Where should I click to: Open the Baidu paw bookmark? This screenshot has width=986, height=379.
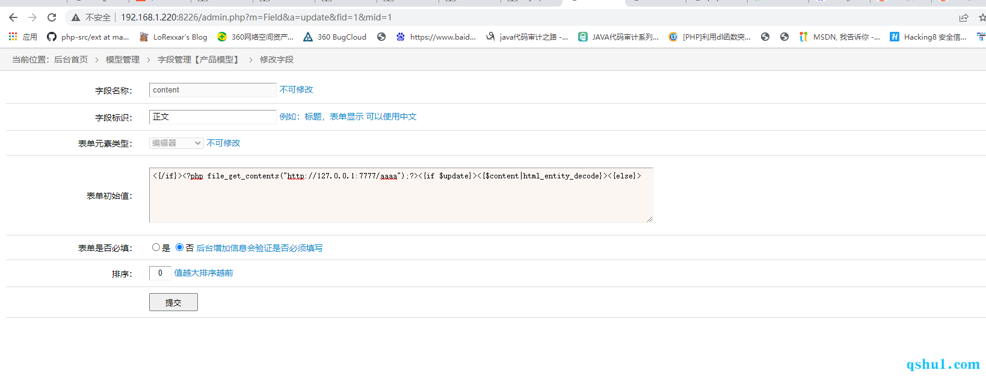coord(436,37)
